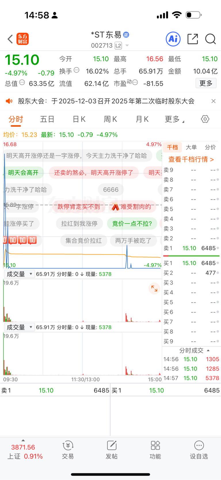Collapse the 分时成交 section arrow
This screenshot has width=221, height=480.
tap(208, 351)
